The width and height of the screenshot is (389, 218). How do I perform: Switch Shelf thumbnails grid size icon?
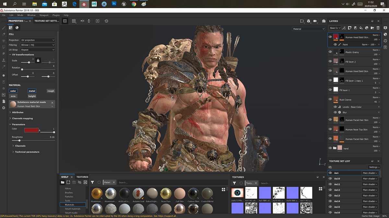[x=223, y=190]
